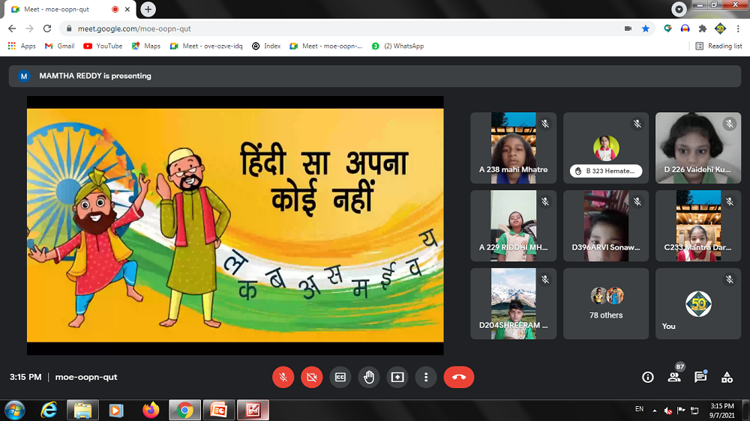
Task: Turn on the camera
Action: (x=311, y=378)
